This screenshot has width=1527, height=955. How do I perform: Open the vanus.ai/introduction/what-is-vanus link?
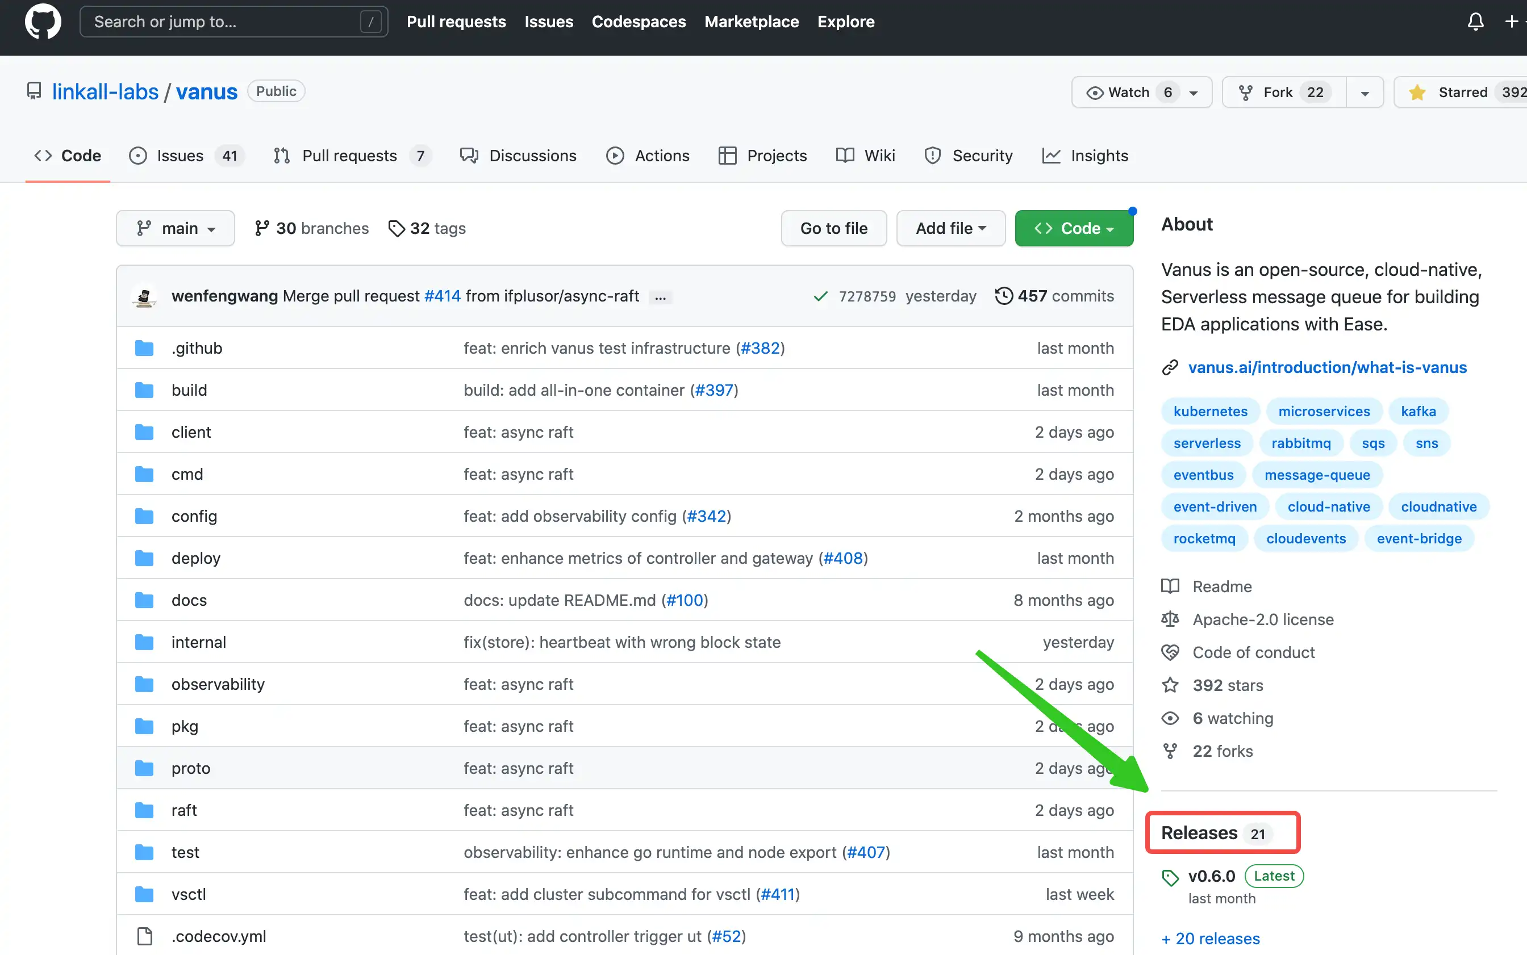pyautogui.click(x=1328, y=367)
